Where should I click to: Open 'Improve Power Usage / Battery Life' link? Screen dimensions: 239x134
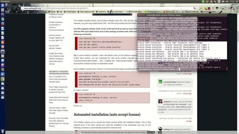56,38
